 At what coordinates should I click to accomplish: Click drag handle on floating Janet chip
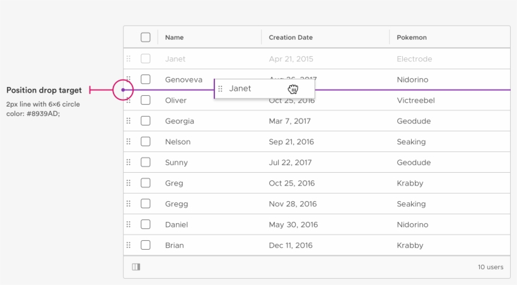(220, 89)
